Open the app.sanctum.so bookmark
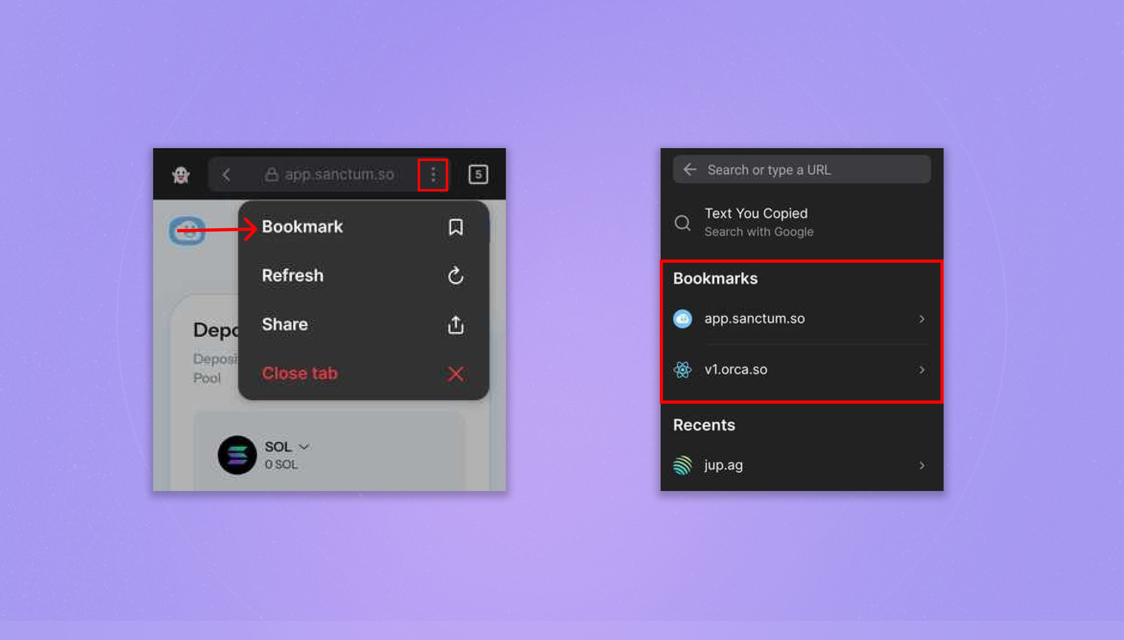The image size is (1124, 640). tap(802, 319)
